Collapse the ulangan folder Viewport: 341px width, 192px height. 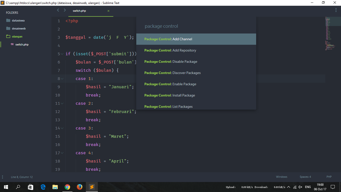(17, 36)
